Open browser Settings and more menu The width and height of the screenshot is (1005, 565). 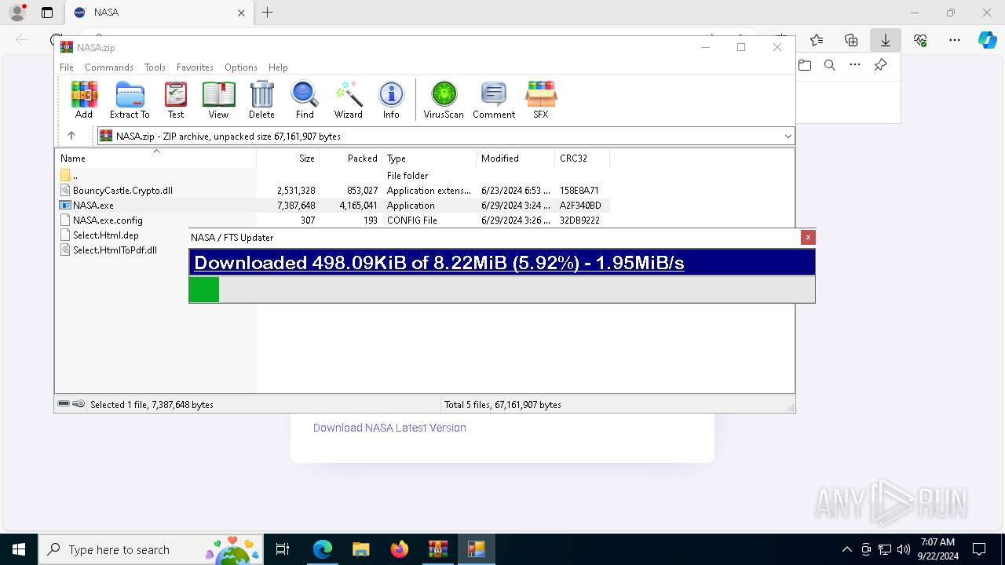point(955,40)
